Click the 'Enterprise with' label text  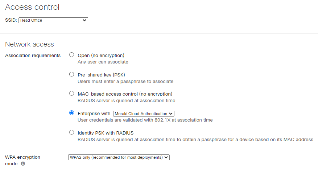pos(94,113)
